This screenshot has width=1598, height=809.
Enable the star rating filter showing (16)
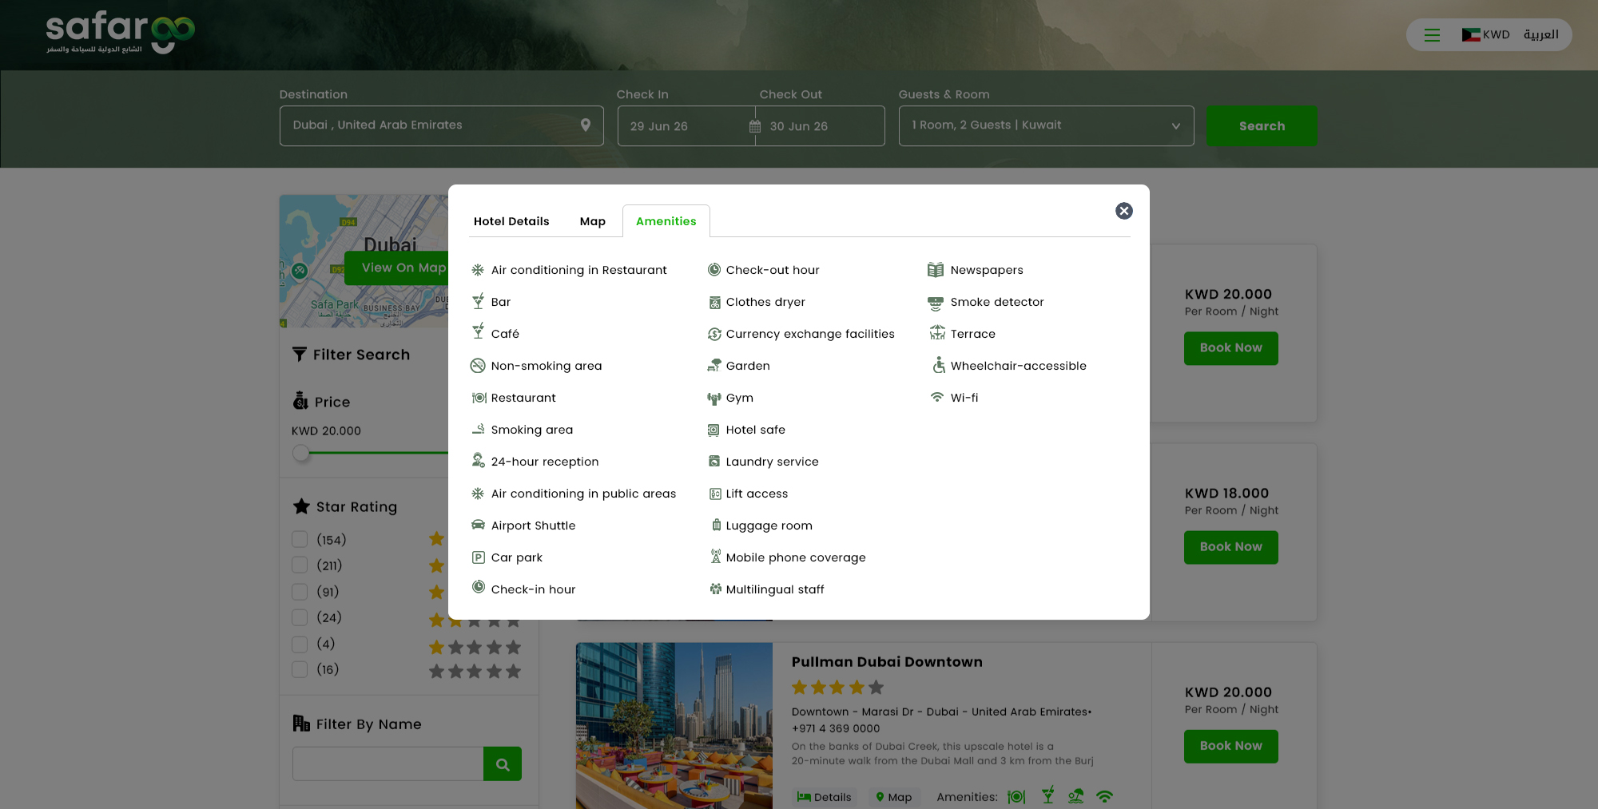point(300,669)
